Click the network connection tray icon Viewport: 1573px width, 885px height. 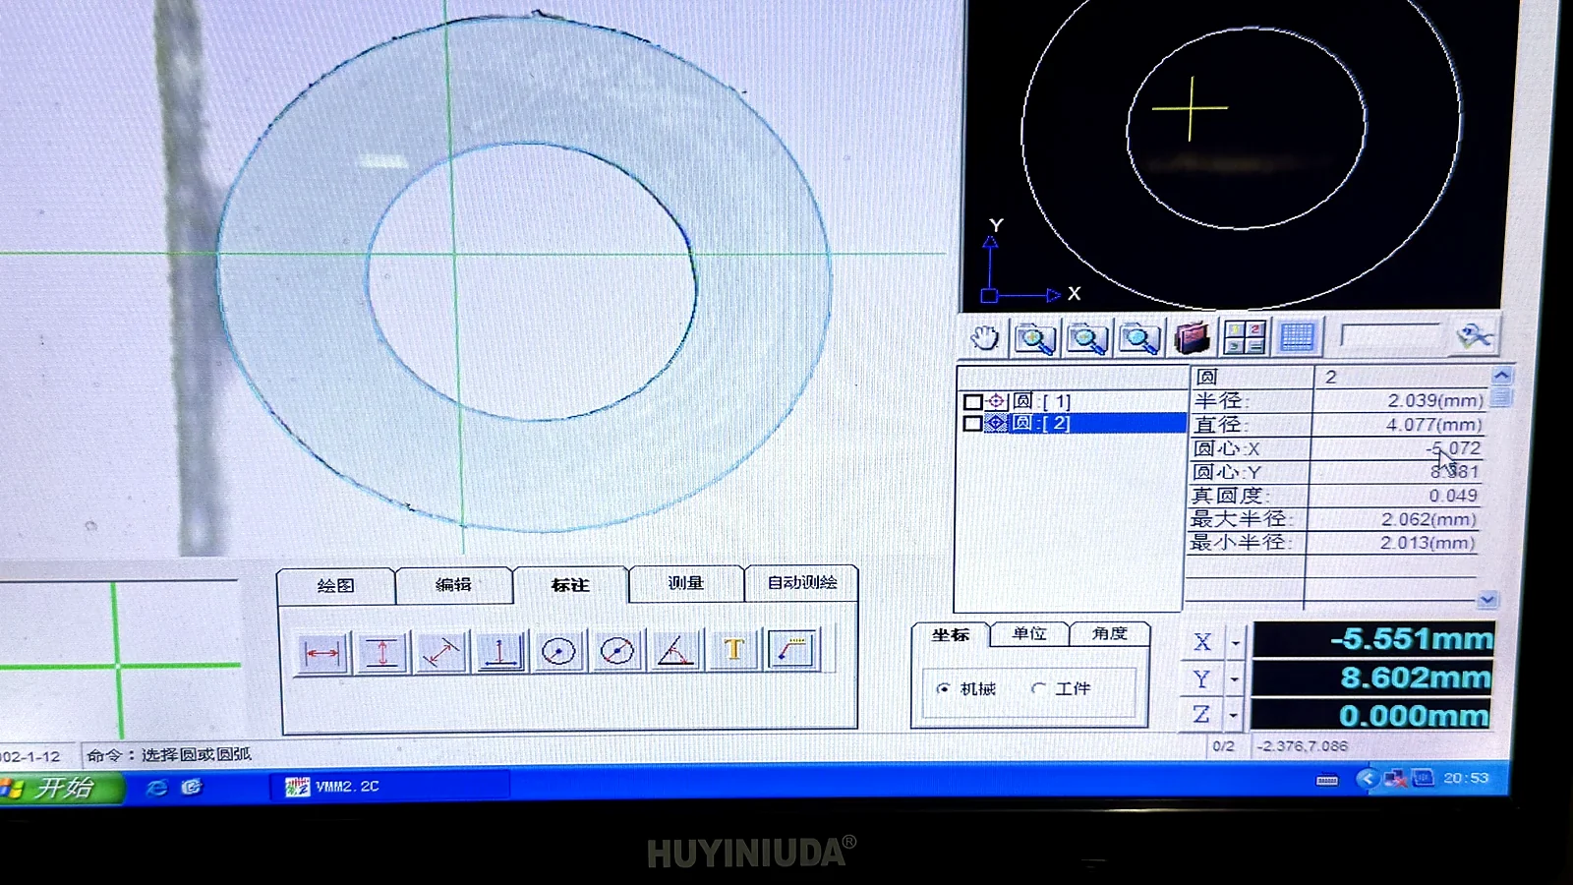click(x=1395, y=779)
